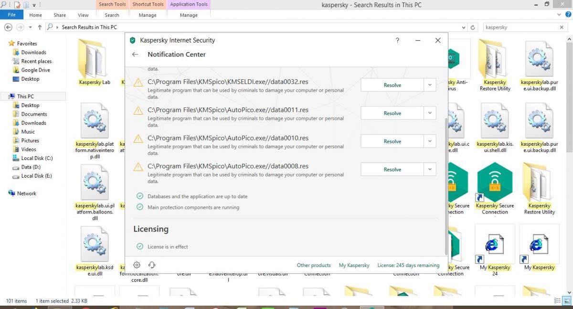The width and height of the screenshot is (573, 309).
Task: Click warning icon for AutoPico.exe data0011.res
Action: 138,111
